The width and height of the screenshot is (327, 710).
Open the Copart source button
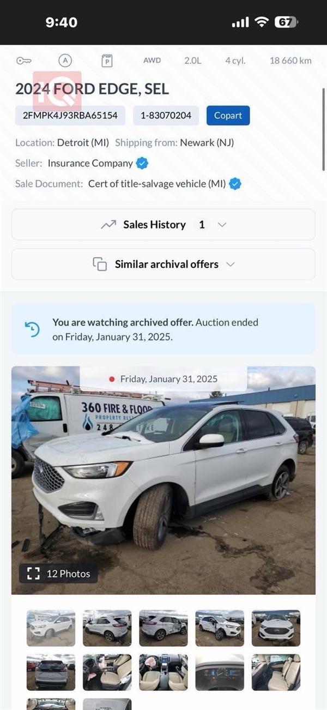pyautogui.click(x=227, y=115)
